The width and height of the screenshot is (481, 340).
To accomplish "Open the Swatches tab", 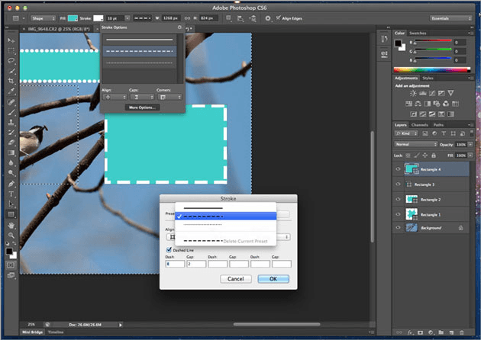I will pos(418,34).
